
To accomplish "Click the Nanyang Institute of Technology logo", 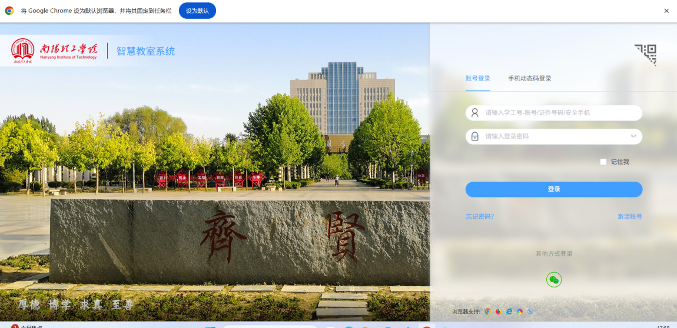I will click(54, 51).
